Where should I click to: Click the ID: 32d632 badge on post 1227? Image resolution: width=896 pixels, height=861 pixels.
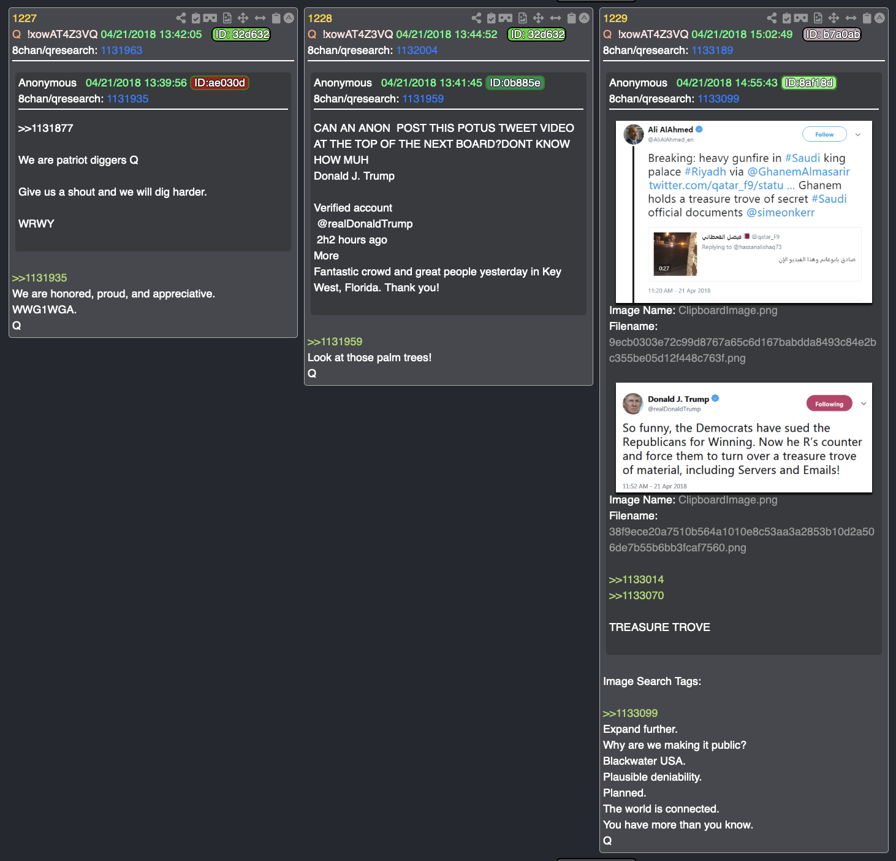coord(241,34)
